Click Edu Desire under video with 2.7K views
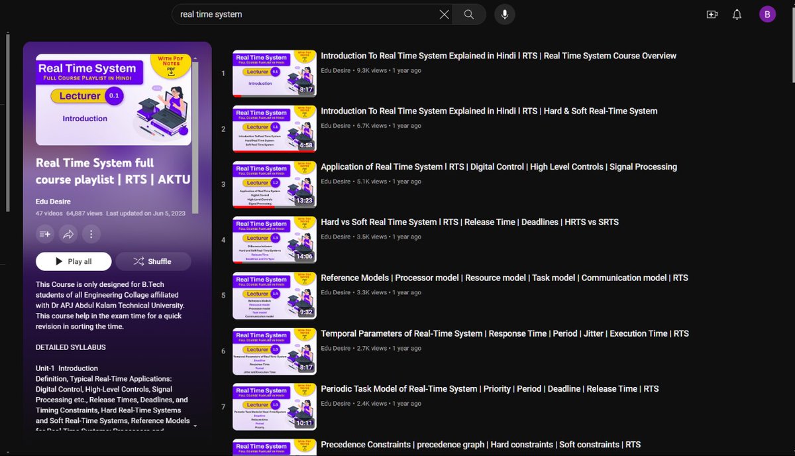This screenshot has width=795, height=456. [335, 348]
